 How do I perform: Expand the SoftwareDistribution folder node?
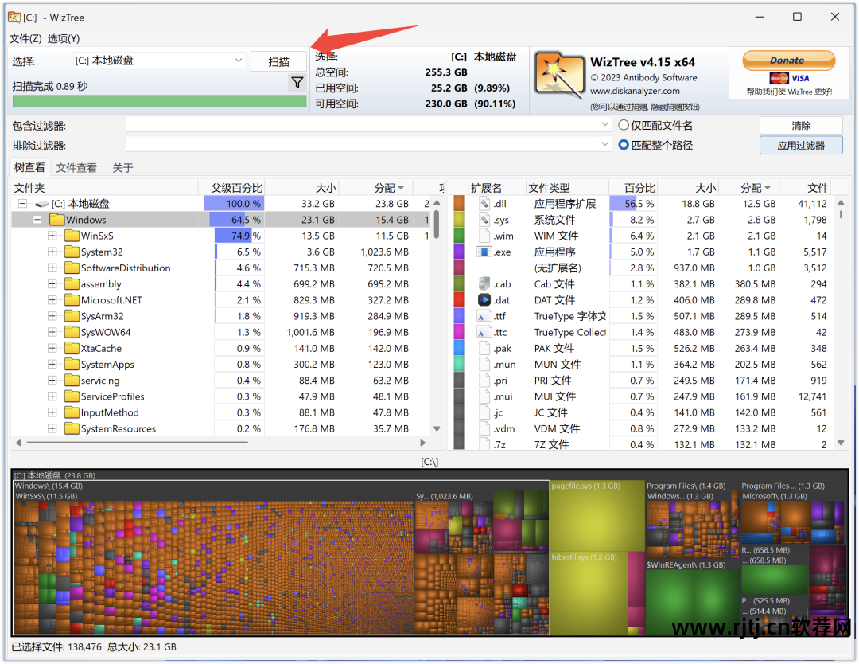click(52, 268)
